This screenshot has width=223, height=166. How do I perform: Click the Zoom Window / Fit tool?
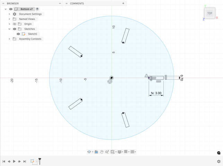(x=112, y=152)
